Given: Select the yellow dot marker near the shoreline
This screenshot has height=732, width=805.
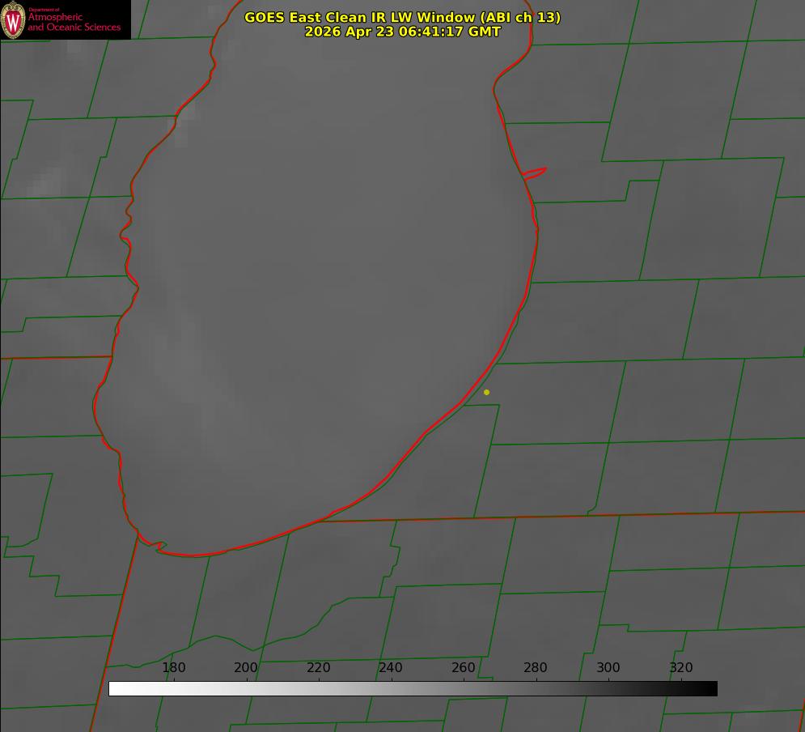Looking at the screenshot, I should (x=486, y=393).
